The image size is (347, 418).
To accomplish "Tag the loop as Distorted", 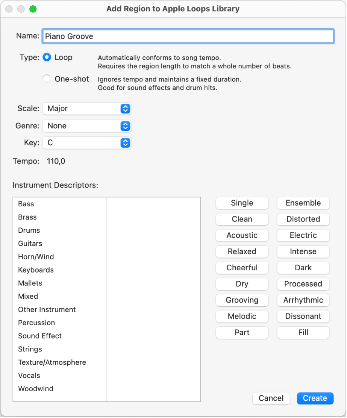I will [x=303, y=219].
